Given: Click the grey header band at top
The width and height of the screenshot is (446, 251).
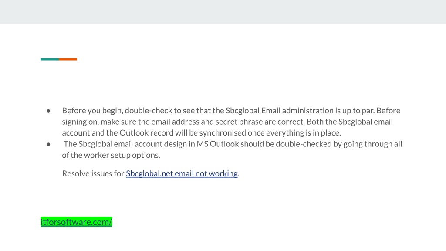Looking at the screenshot, I should [223, 12].
